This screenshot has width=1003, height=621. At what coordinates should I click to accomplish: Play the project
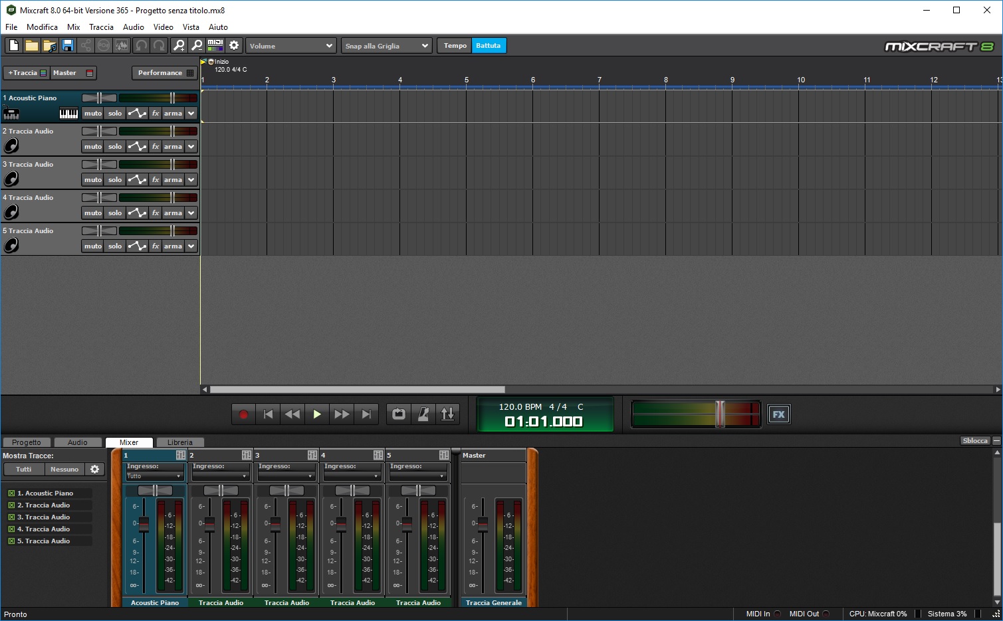point(317,414)
